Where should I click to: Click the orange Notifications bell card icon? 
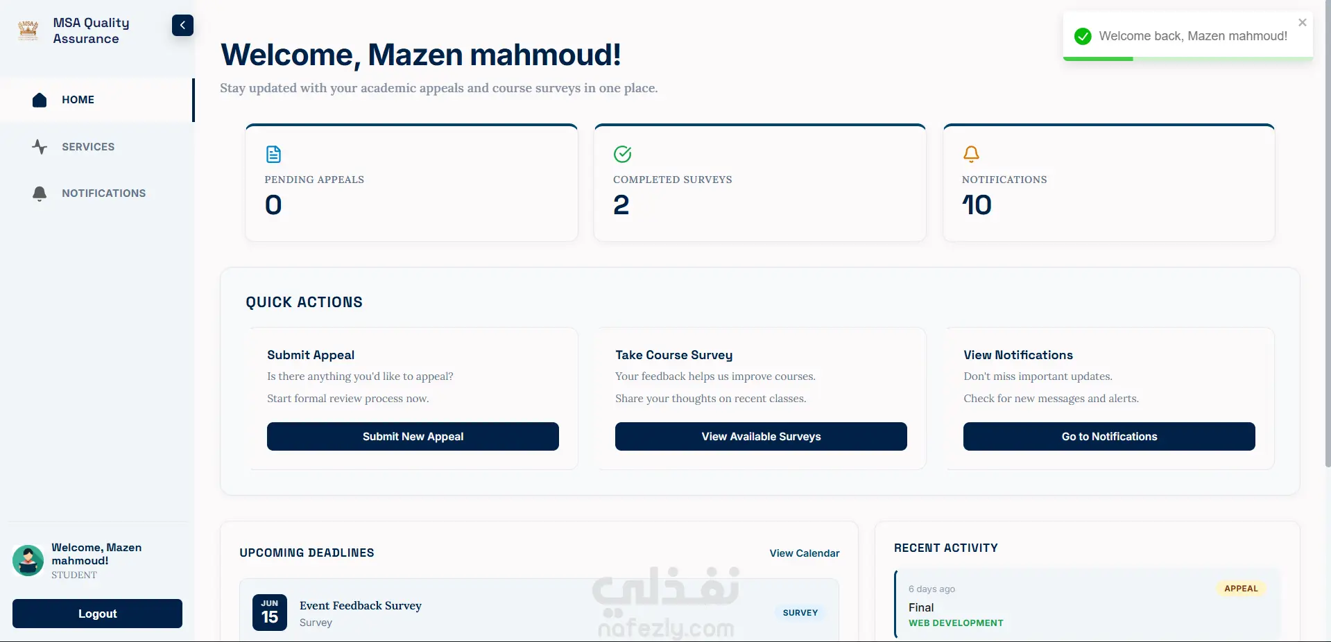click(971, 154)
